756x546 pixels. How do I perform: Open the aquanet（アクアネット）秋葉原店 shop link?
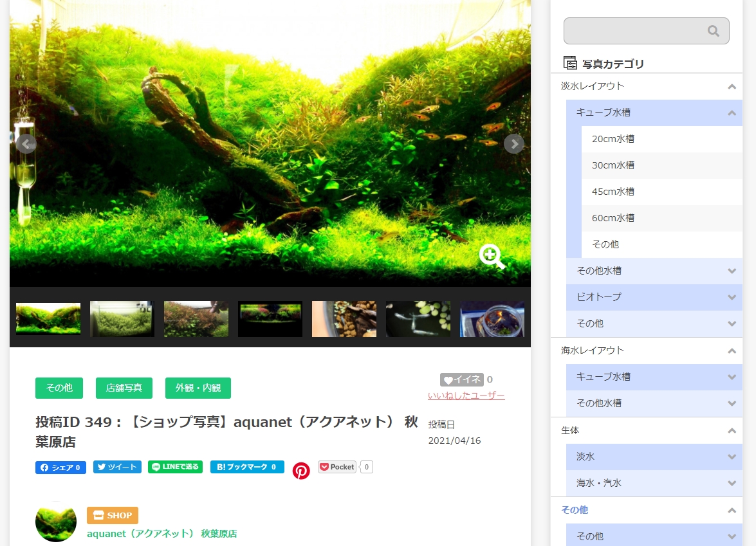[x=163, y=534]
